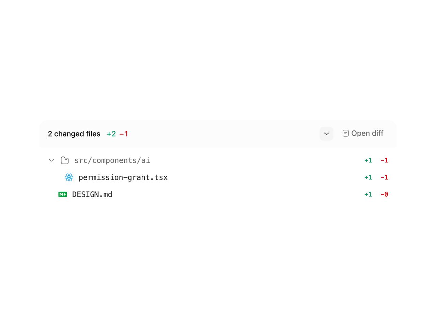This screenshot has height=327, width=436.
Task: Click the -1 deletions count for src/components/ai
Action: point(384,160)
